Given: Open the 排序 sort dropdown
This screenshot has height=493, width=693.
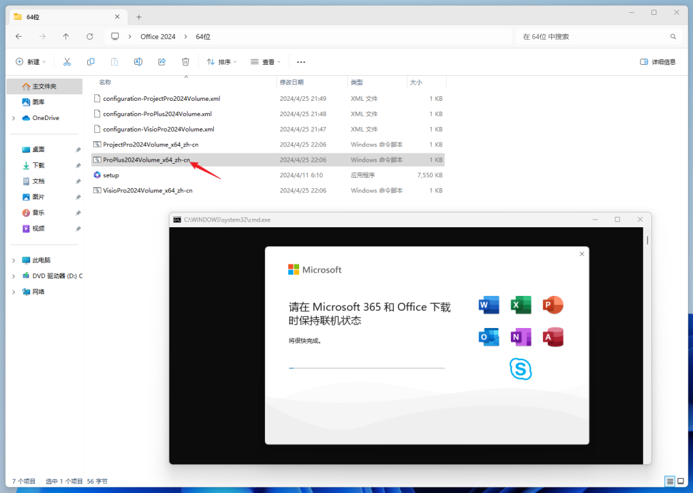Looking at the screenshot, I should (x=221, y=62).
